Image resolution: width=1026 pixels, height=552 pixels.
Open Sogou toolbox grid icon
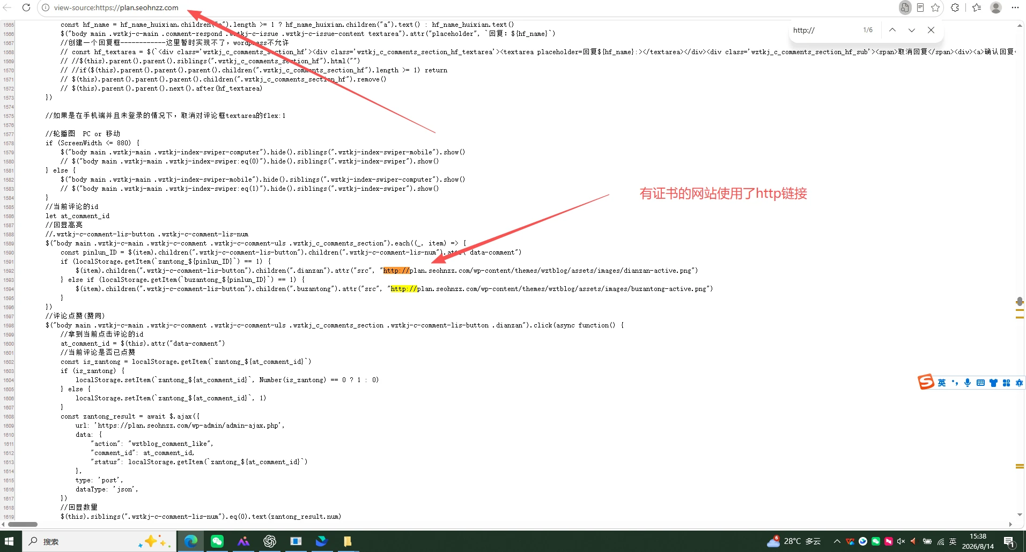point(1006,383)
